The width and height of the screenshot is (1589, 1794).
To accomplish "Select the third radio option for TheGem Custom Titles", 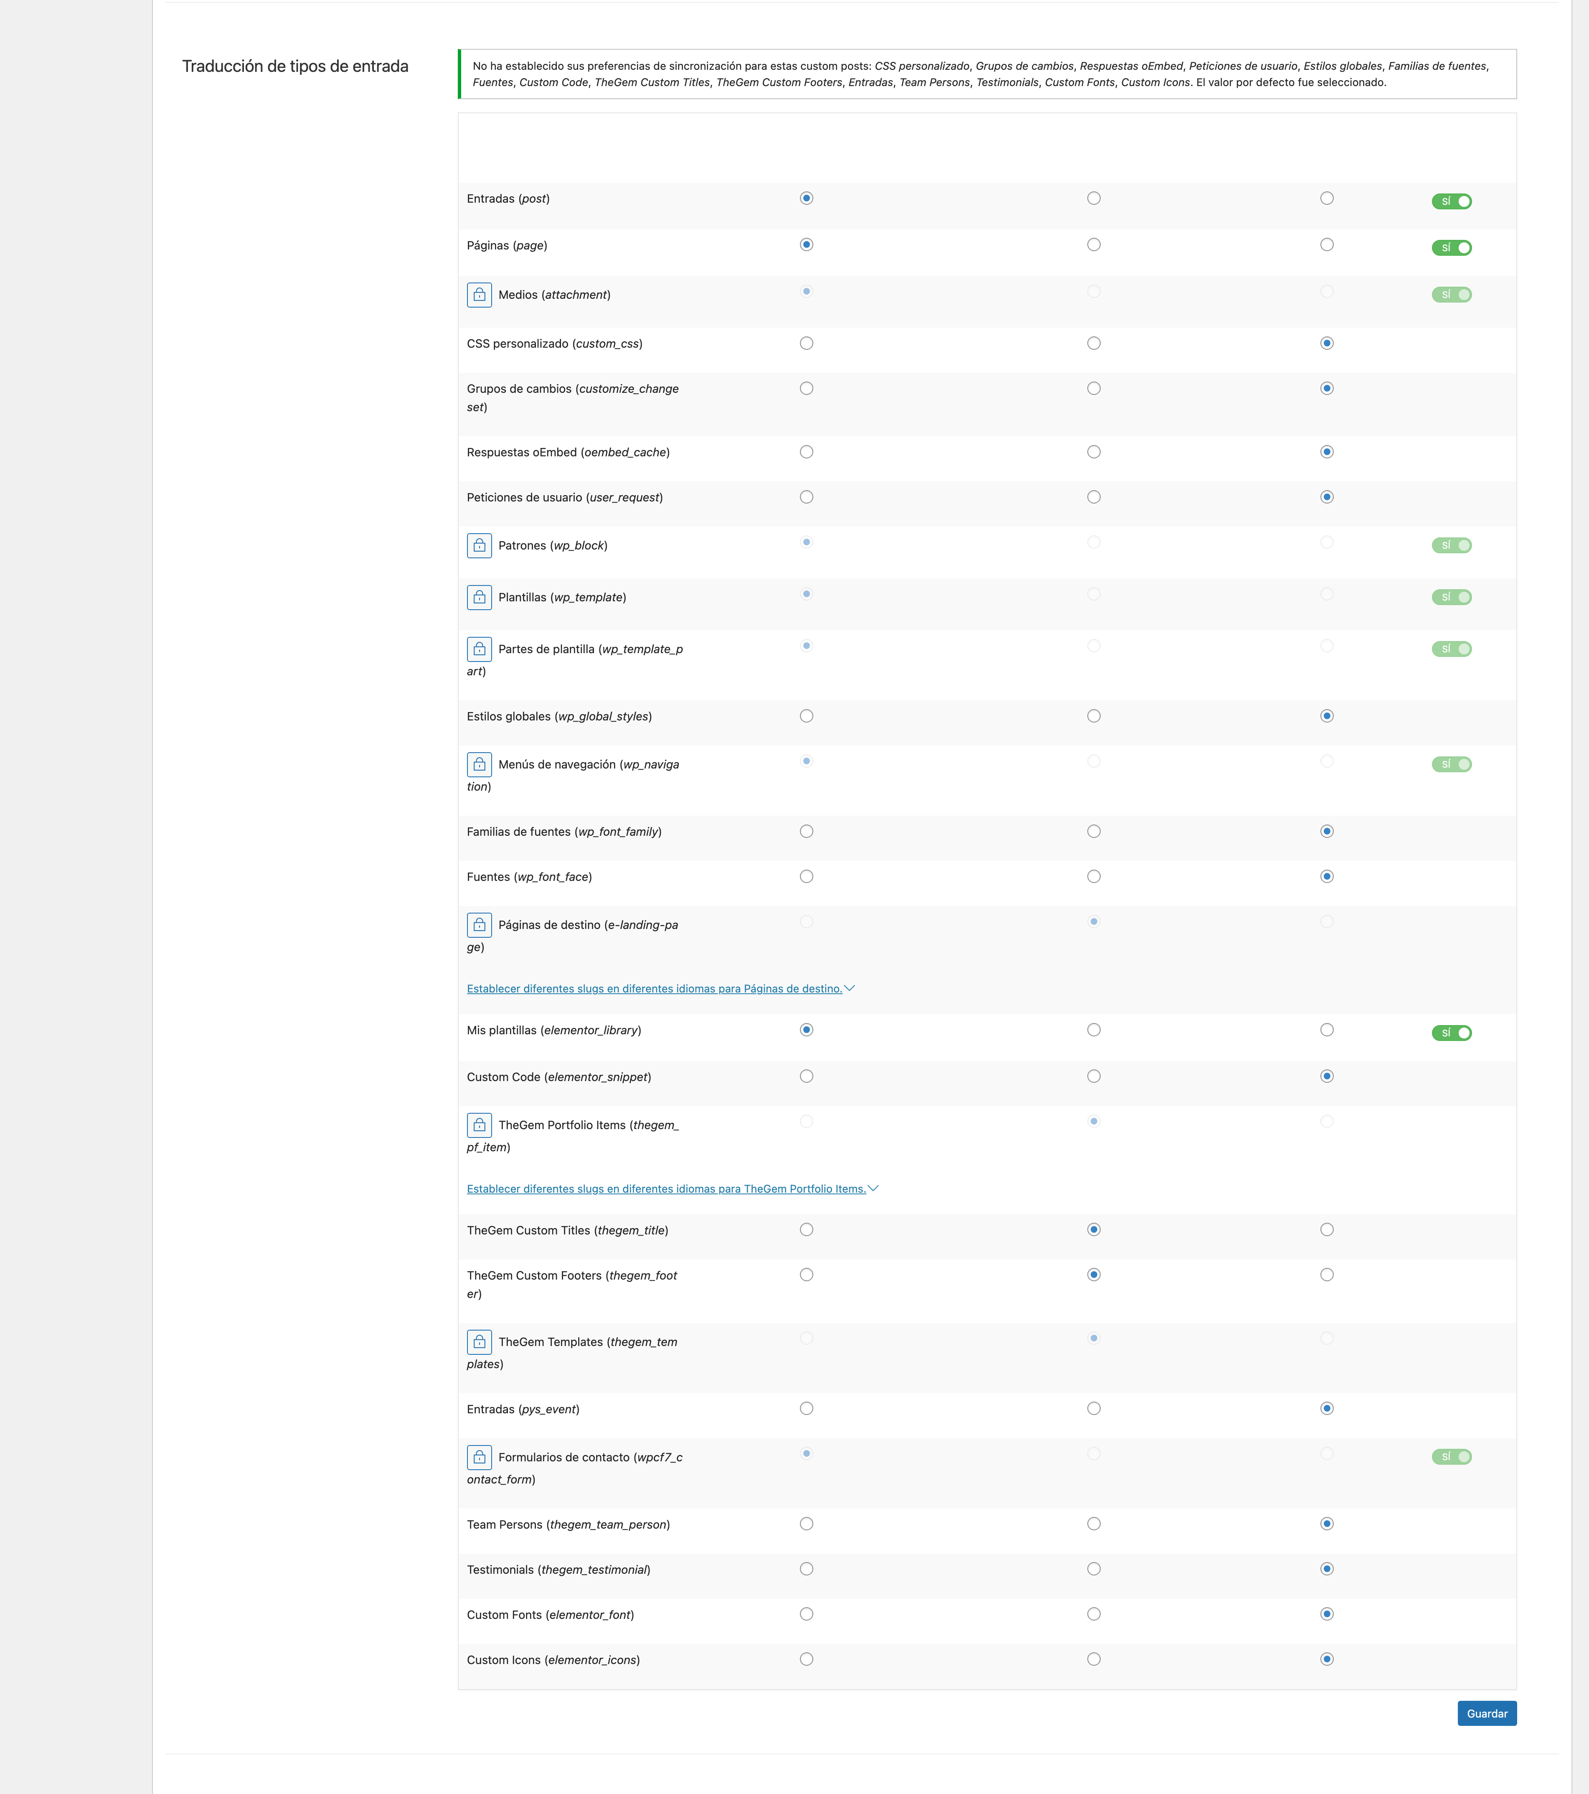I will coord(1327,1230).
